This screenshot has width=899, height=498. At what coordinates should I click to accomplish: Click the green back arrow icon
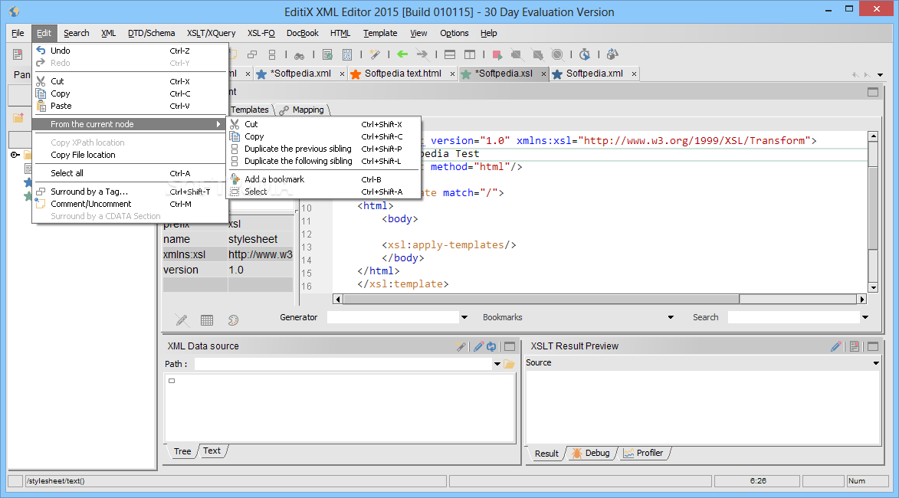pos(402,54)
